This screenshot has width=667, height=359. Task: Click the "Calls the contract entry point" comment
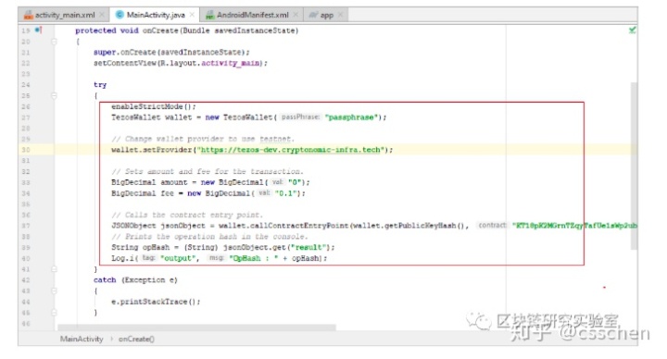pyautogui.click(x=187, y=215)
